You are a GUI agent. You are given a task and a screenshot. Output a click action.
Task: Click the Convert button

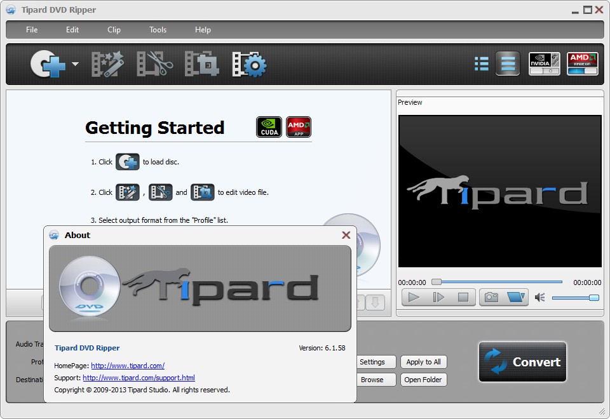(x=522, y=362)
